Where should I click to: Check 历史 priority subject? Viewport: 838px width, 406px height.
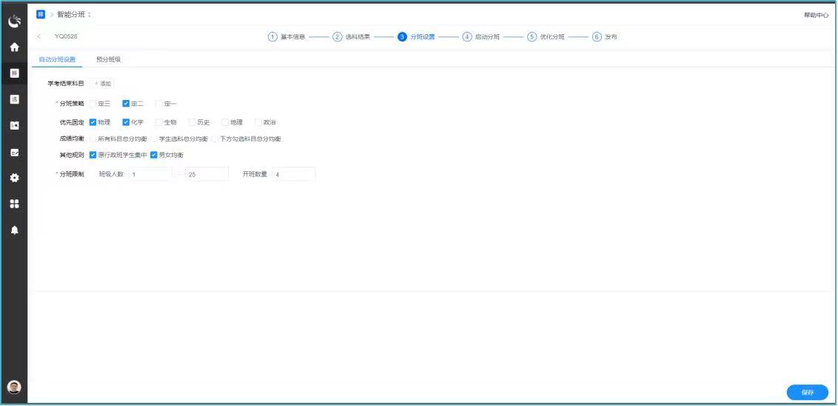[x=192, y=122]
